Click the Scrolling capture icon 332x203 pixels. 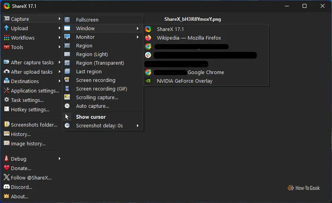(67, 97)
